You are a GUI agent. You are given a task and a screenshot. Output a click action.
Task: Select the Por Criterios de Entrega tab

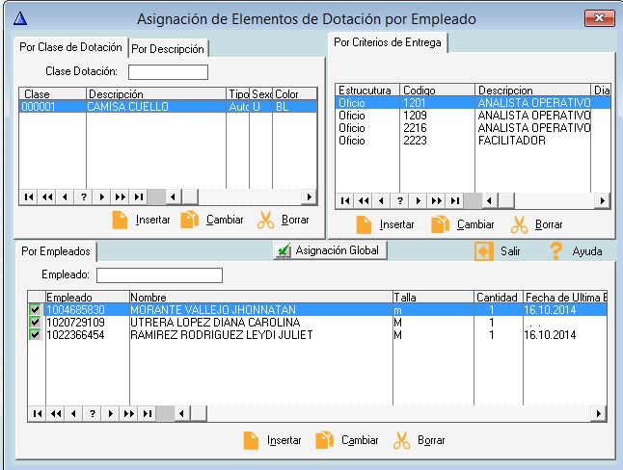tap(387, 41)
